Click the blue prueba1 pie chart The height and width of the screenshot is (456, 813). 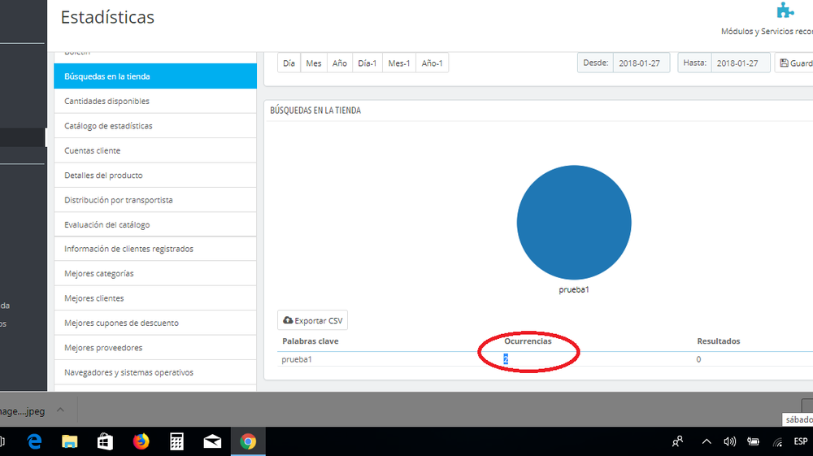(574, 223)
